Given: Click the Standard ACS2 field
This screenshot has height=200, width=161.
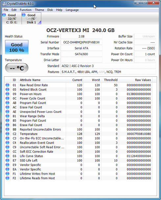Looking at the screenshot, I should coord(108,66).
